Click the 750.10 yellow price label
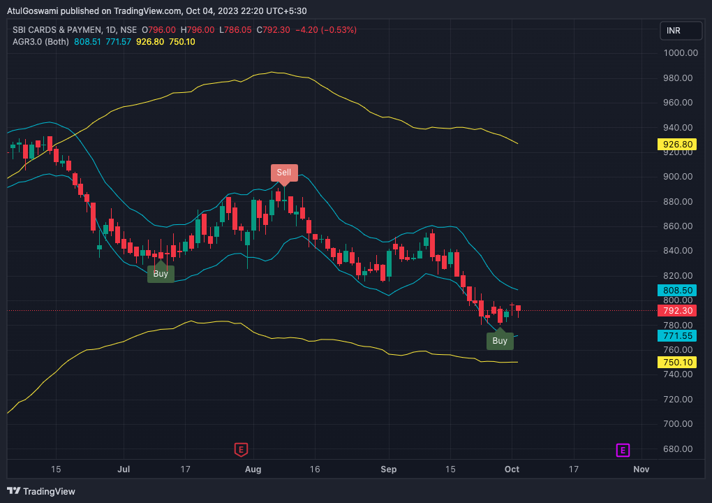 click(678, 362)
